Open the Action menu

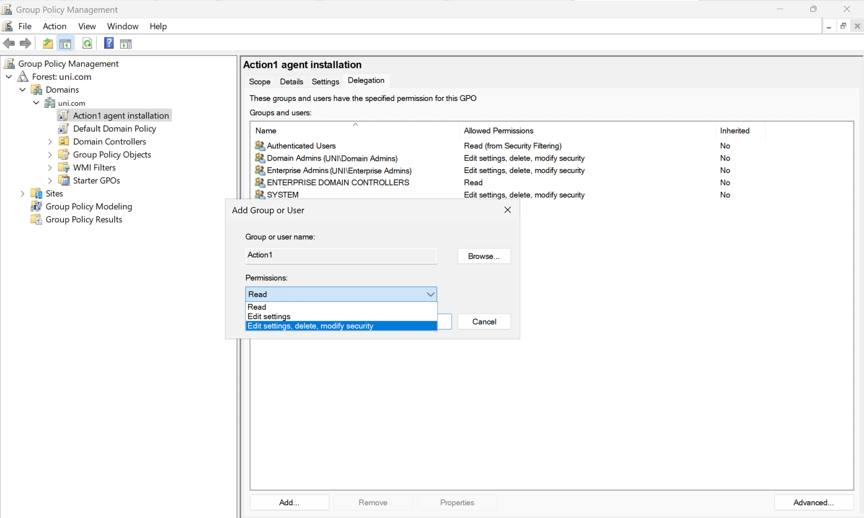point(54,26)
